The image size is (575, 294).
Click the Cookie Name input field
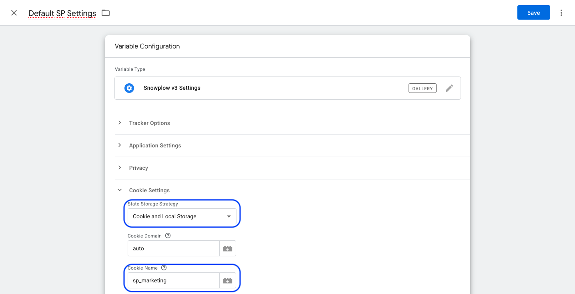click(174, 280)
